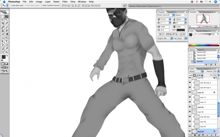Viewport: 220px width, 137px height.
Task: Select the Blur tool
Action: pyautogui.click(x=3, y=37)
